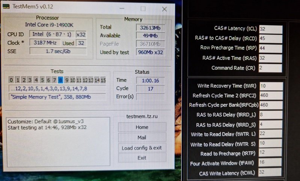Select test number 7 box
This screenshot has height=181, width=300.
(x=54, y=80)
